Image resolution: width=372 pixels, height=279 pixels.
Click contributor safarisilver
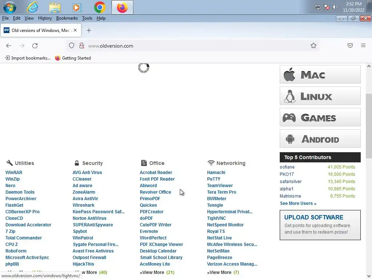click(291, 182)
